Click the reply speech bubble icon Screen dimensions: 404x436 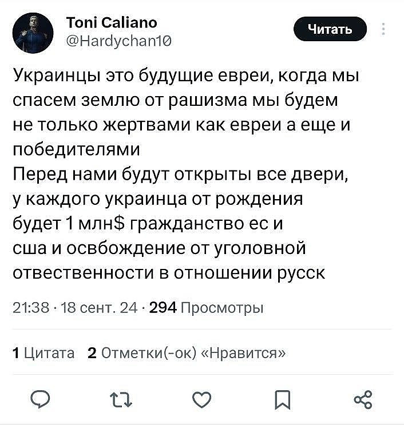[x=40, y=399]
